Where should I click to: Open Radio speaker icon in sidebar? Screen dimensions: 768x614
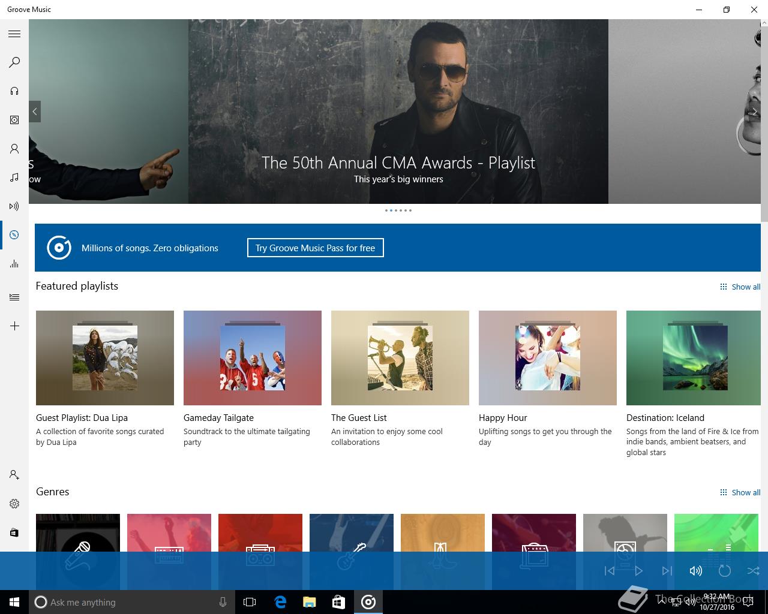tap(14, 206)
